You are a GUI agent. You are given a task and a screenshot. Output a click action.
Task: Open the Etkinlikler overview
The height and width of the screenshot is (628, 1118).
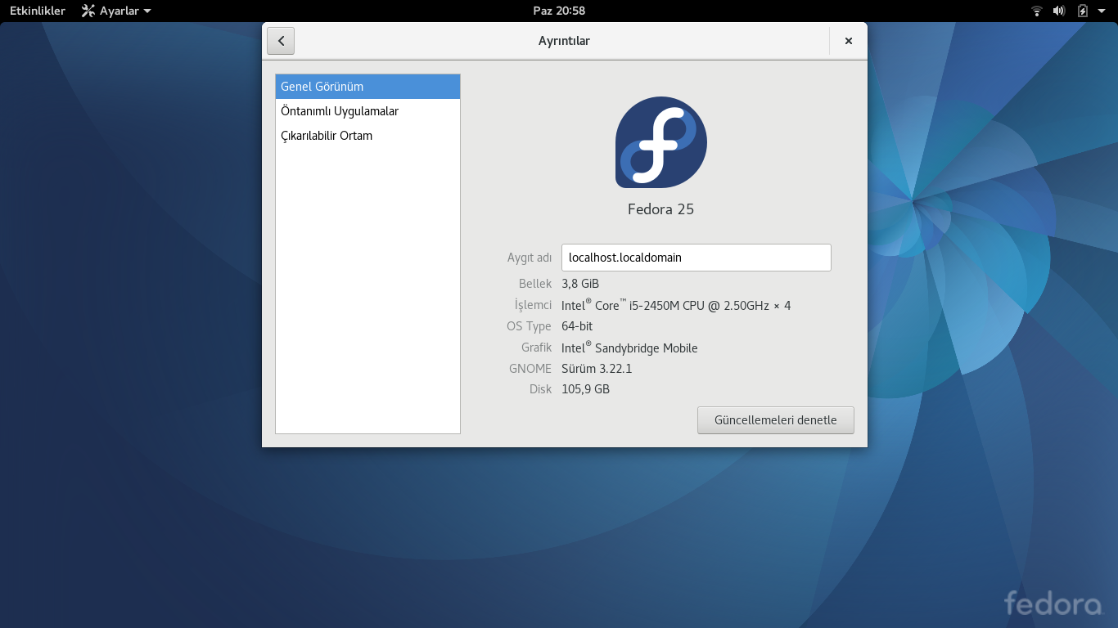[x=38, y=11]
